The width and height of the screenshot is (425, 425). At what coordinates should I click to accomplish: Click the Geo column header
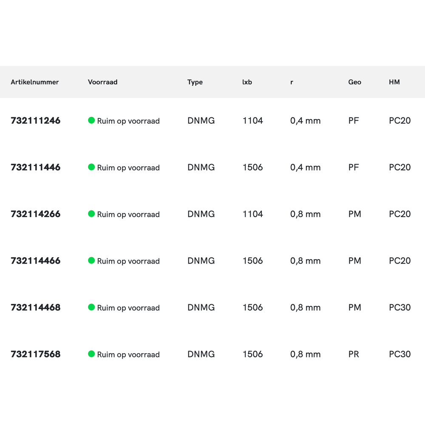[x=354, y=82]
